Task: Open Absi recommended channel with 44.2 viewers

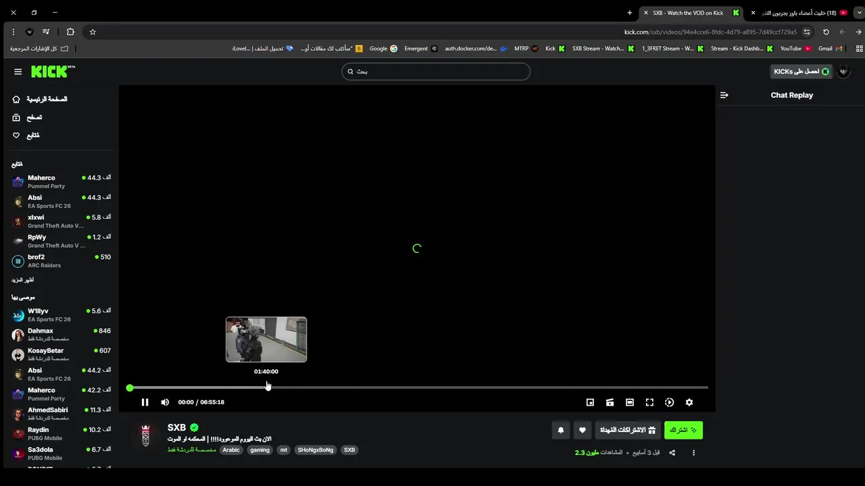Action: click(61, 374)
